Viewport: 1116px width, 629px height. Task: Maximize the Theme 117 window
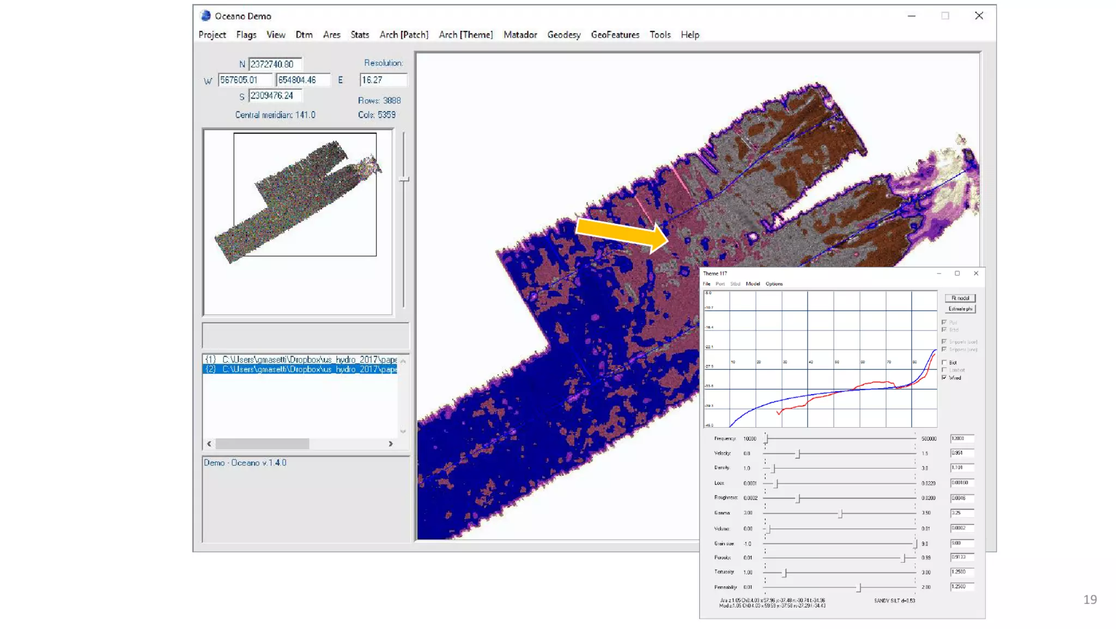tap(957, 273)
